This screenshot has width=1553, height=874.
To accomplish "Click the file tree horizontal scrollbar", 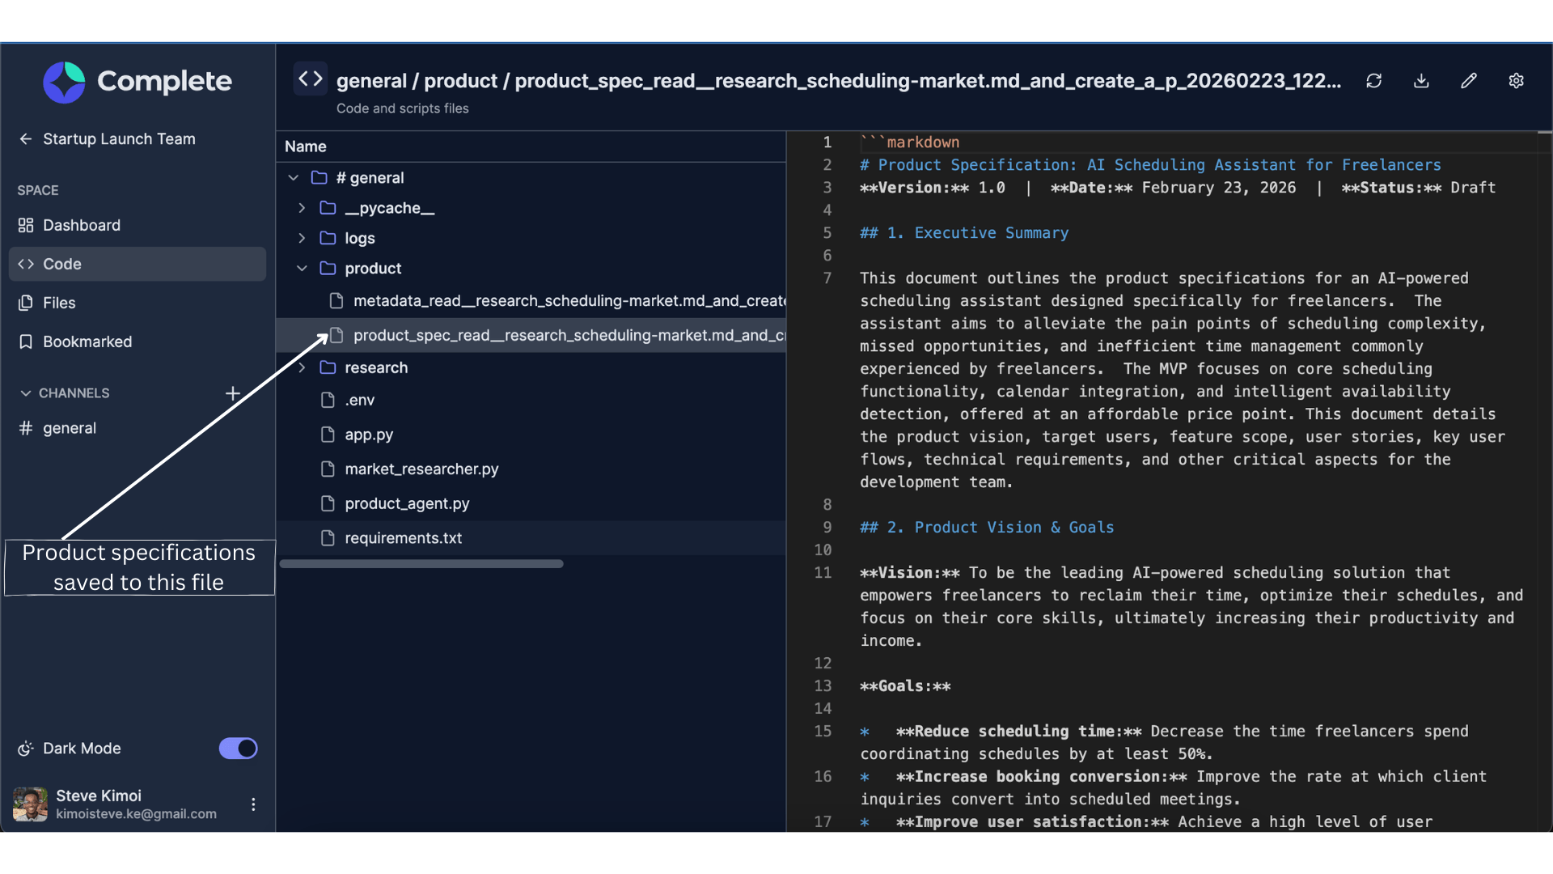I will click(x=421, y=564).
